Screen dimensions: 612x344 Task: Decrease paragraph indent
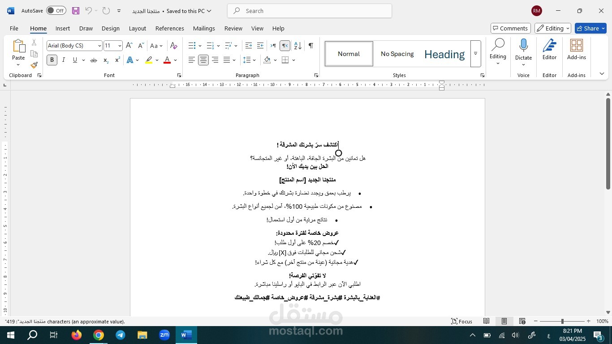click(249, 46)
